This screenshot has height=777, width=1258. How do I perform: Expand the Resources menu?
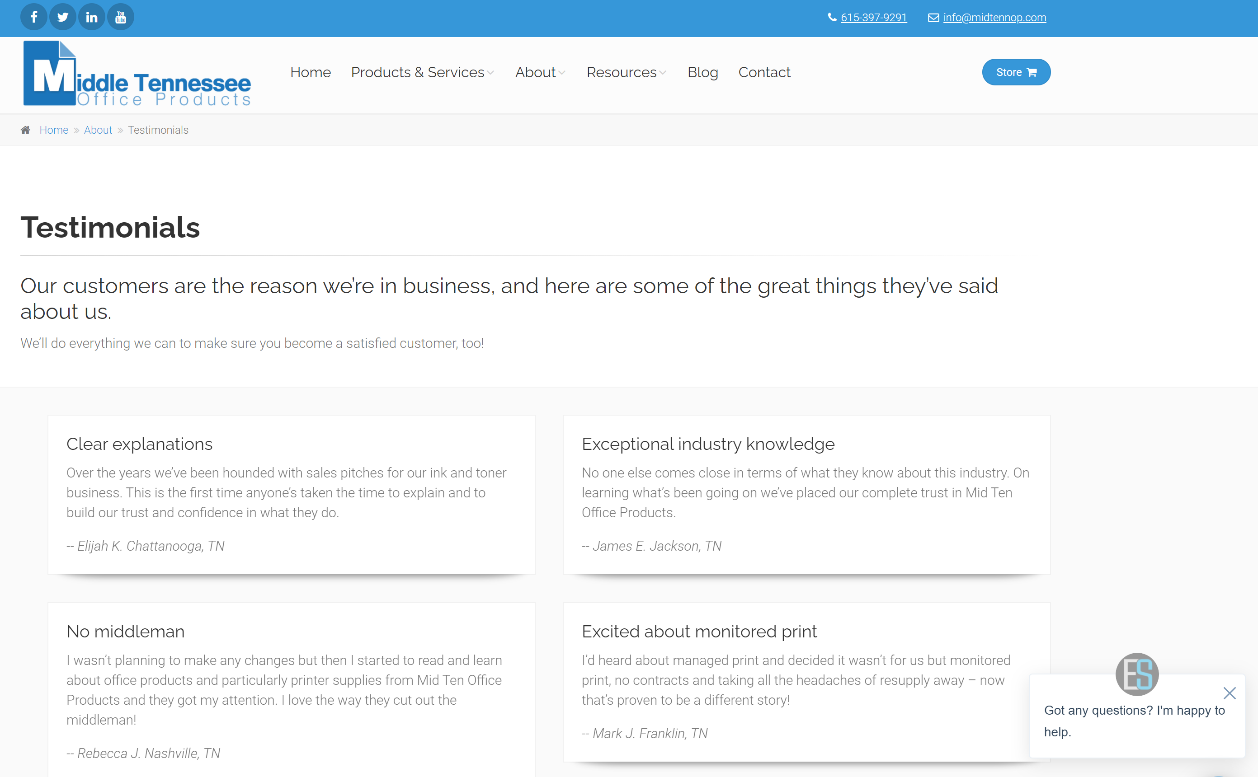coord(626,72)
